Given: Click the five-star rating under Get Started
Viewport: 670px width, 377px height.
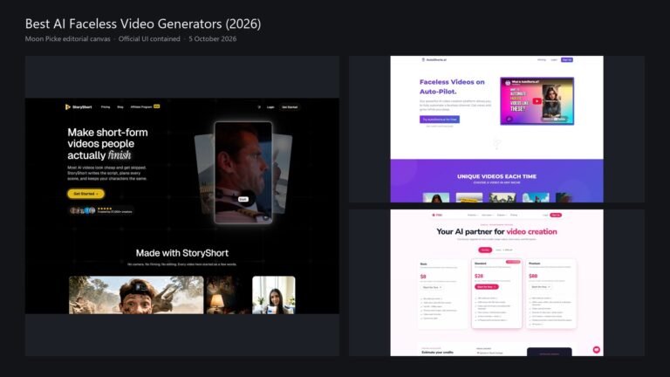Looking at the screenshot, I should [105, 209].
